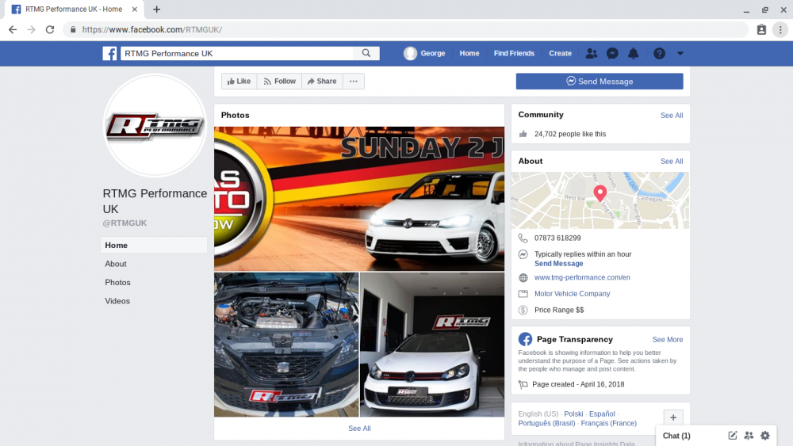
Task: Click the 24,702 people like this text
Action: click(570, 134)
